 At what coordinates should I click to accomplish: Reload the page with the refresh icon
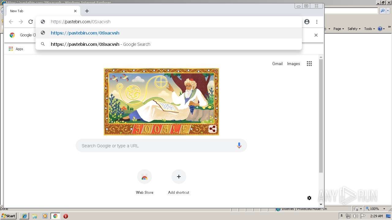click(31, 22)
